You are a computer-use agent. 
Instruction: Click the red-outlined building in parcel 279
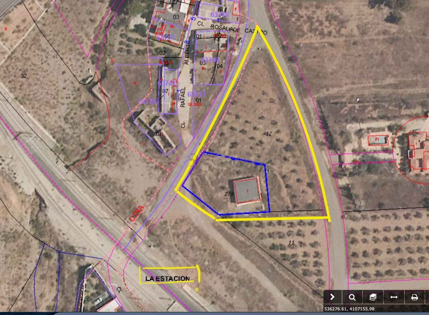(247, 191)
